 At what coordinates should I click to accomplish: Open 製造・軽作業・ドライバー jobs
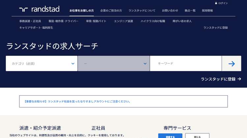pos(63,21)
